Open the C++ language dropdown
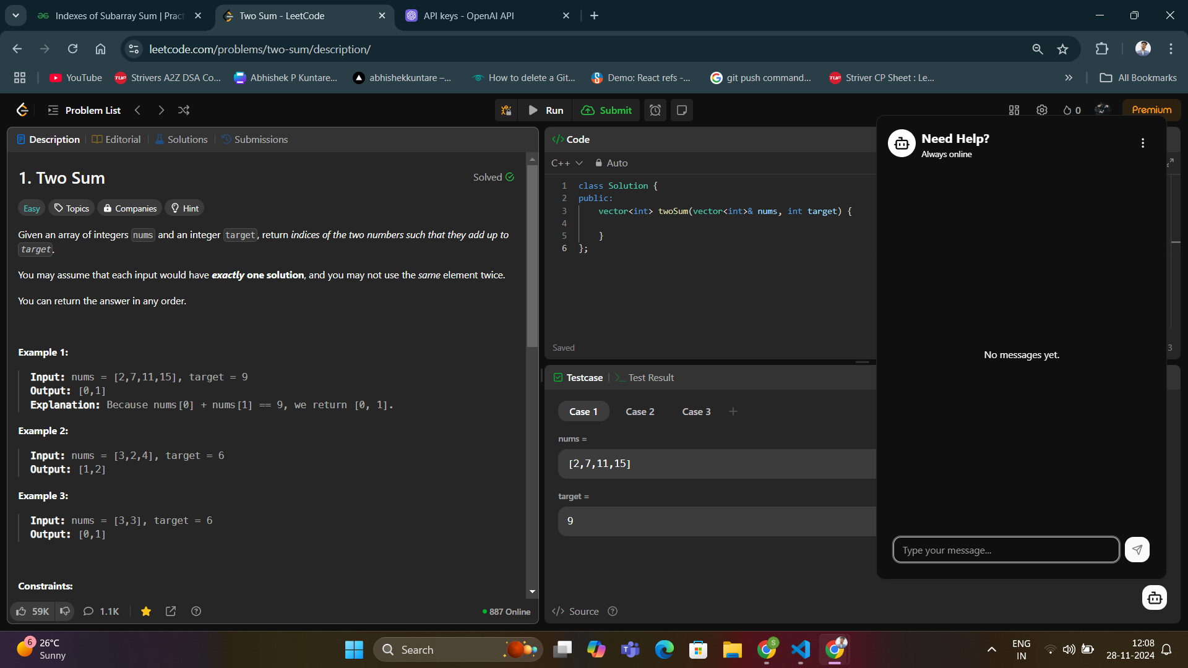The width and height of the screenshot is (1188, 668). (x=566, y=163)
